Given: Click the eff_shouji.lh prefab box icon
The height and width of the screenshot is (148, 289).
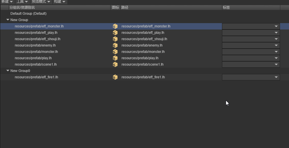Looking at the screenshot, I should coord(115,39).
